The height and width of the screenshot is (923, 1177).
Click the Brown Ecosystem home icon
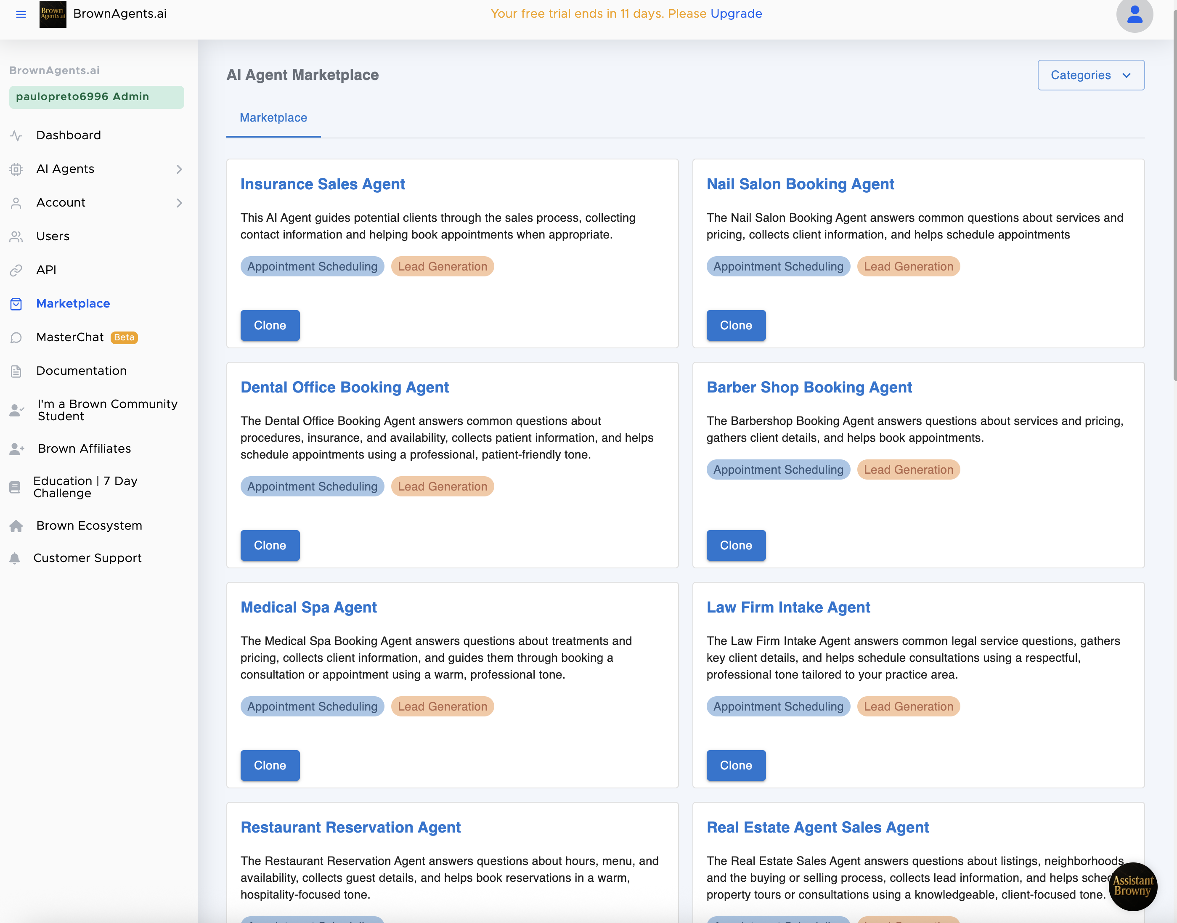coord(16,526)
